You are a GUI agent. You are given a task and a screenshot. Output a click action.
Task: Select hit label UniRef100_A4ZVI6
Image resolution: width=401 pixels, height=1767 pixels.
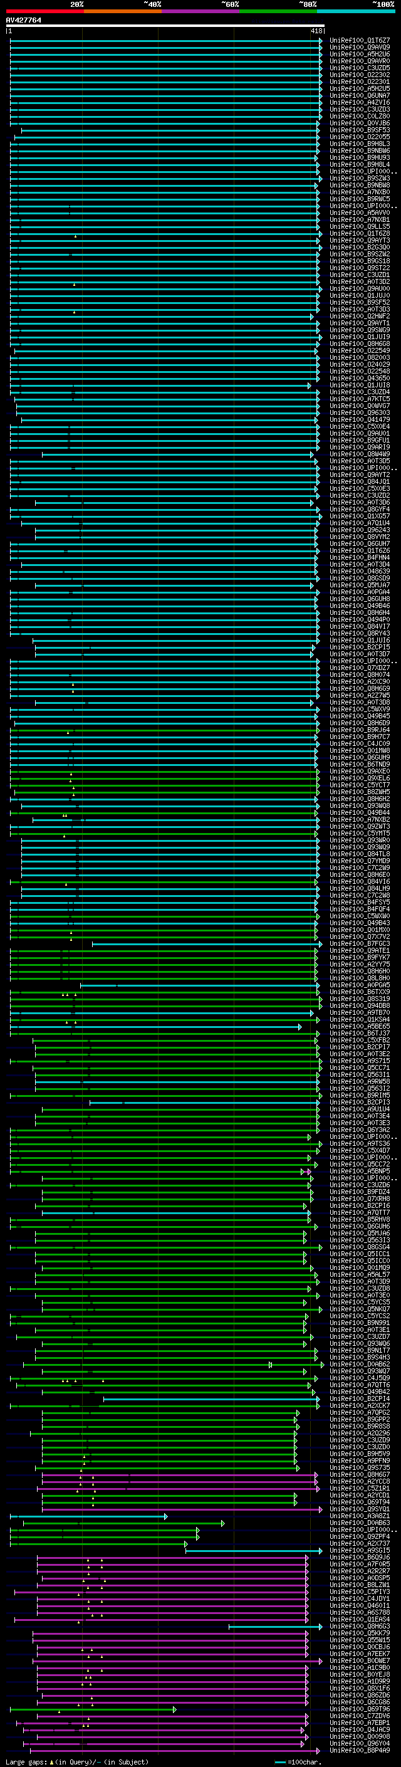point(359,102)
